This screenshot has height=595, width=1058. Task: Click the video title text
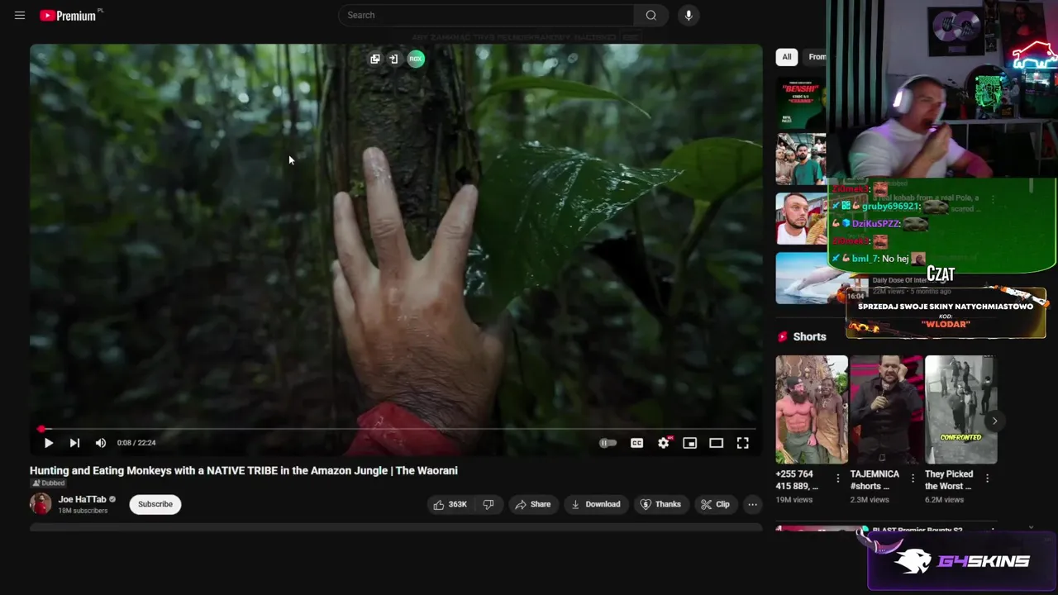tap(244, 470)
